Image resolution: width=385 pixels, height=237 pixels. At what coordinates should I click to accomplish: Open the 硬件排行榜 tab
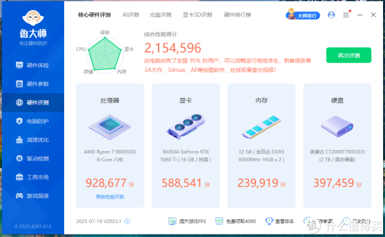pyautogui.click(x=237, y=15)
